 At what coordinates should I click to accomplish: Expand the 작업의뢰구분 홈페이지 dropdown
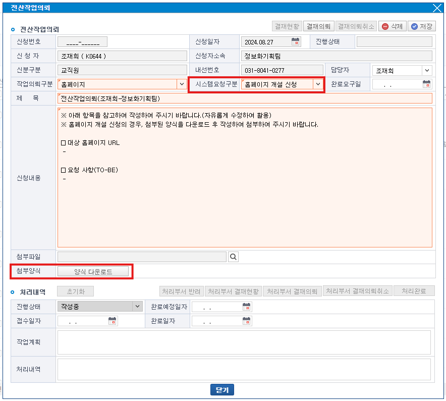[x=181, y=84]
